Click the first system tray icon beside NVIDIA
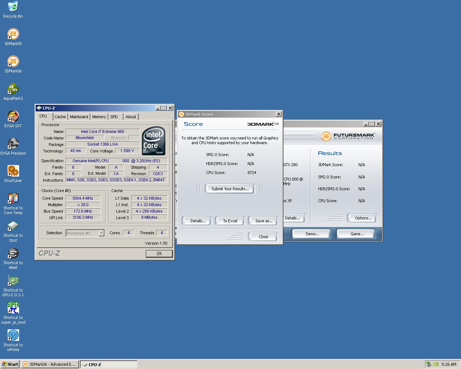 click(x=429, y=364)
